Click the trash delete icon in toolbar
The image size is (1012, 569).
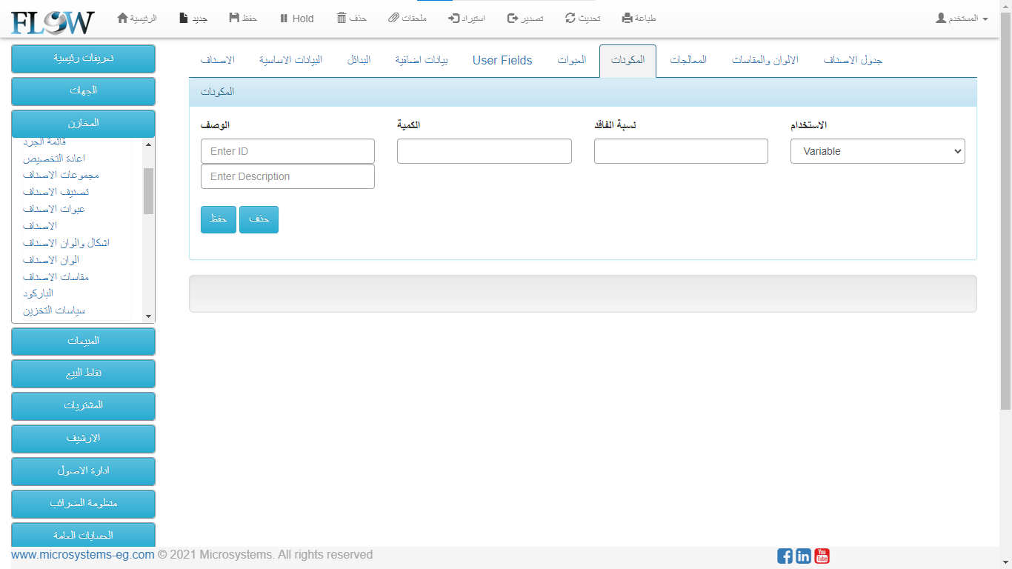(x=341, y=18)
